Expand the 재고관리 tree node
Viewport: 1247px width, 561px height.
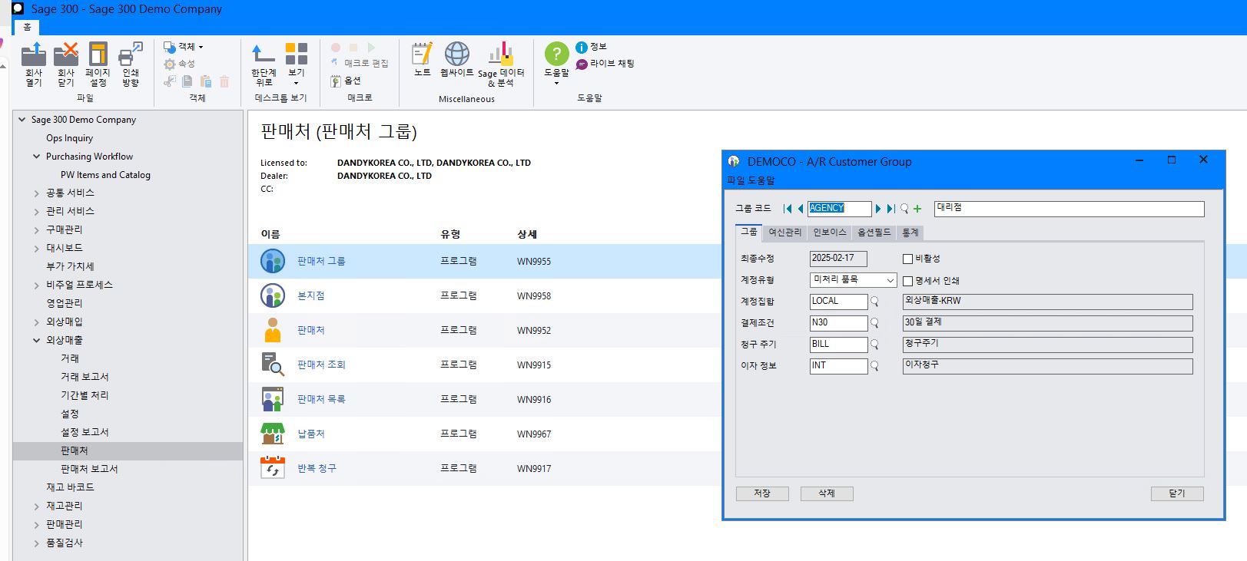tap(36, 507)
